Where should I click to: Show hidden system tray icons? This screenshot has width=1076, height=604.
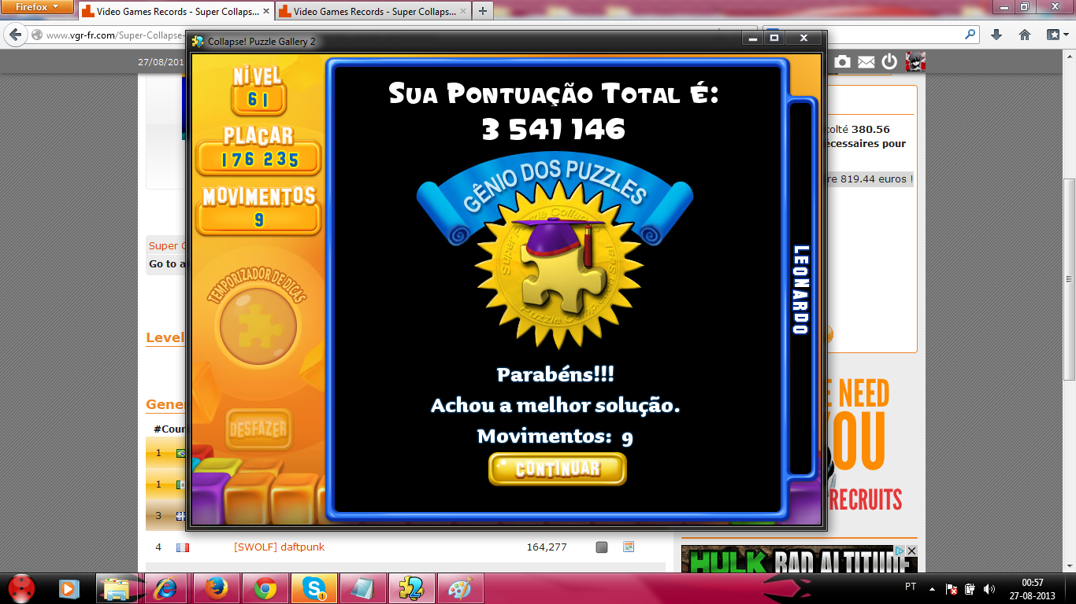click(933, 588)
